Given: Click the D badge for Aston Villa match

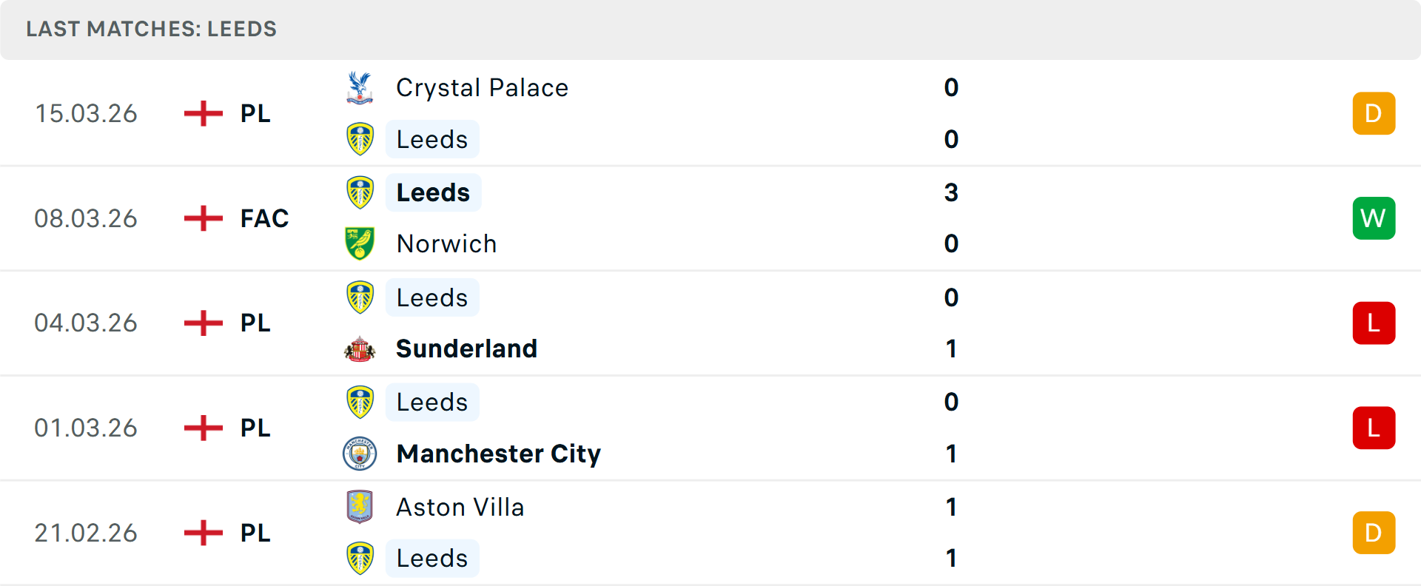Looking at the screenshot, I should (x=1374, y=533).
